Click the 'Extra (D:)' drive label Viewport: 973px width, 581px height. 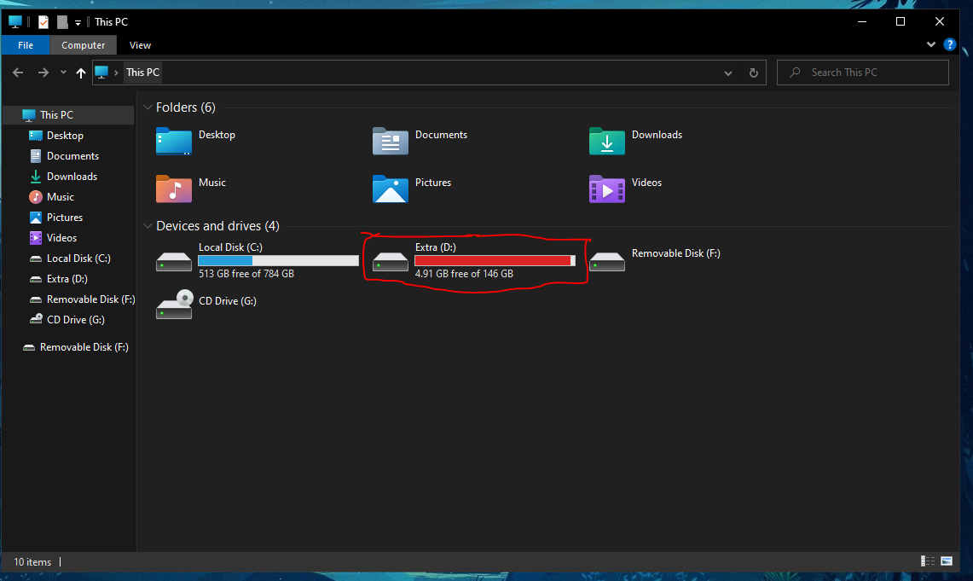[x=436, y=247]
